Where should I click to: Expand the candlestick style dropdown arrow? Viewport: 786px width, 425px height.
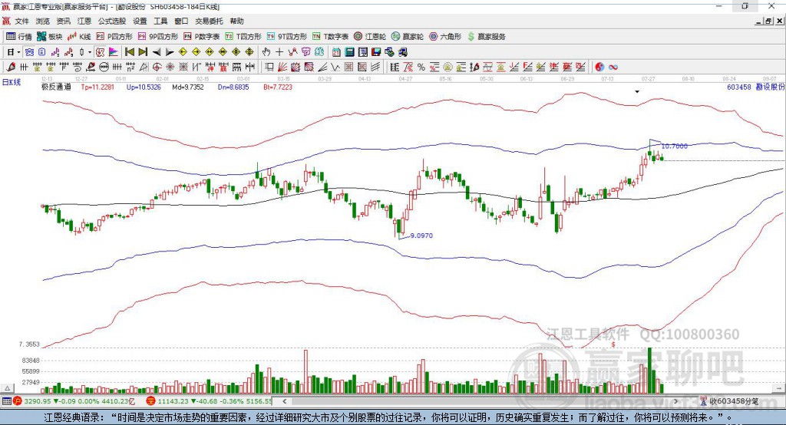(90, 52)
